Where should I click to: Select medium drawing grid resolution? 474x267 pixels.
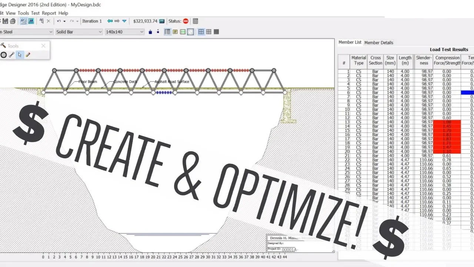click(x=209, y=32)
